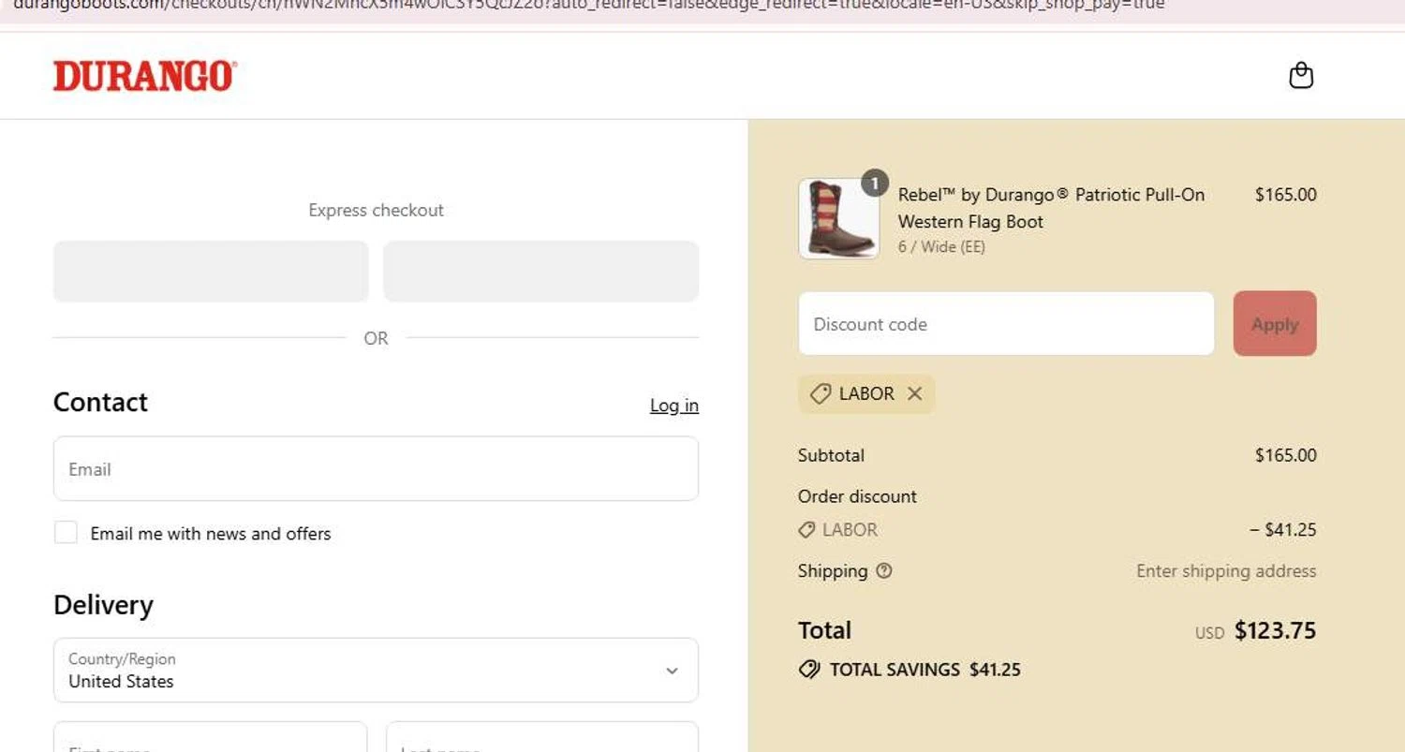Open the Country/Region dropdown

pos(376,670)
